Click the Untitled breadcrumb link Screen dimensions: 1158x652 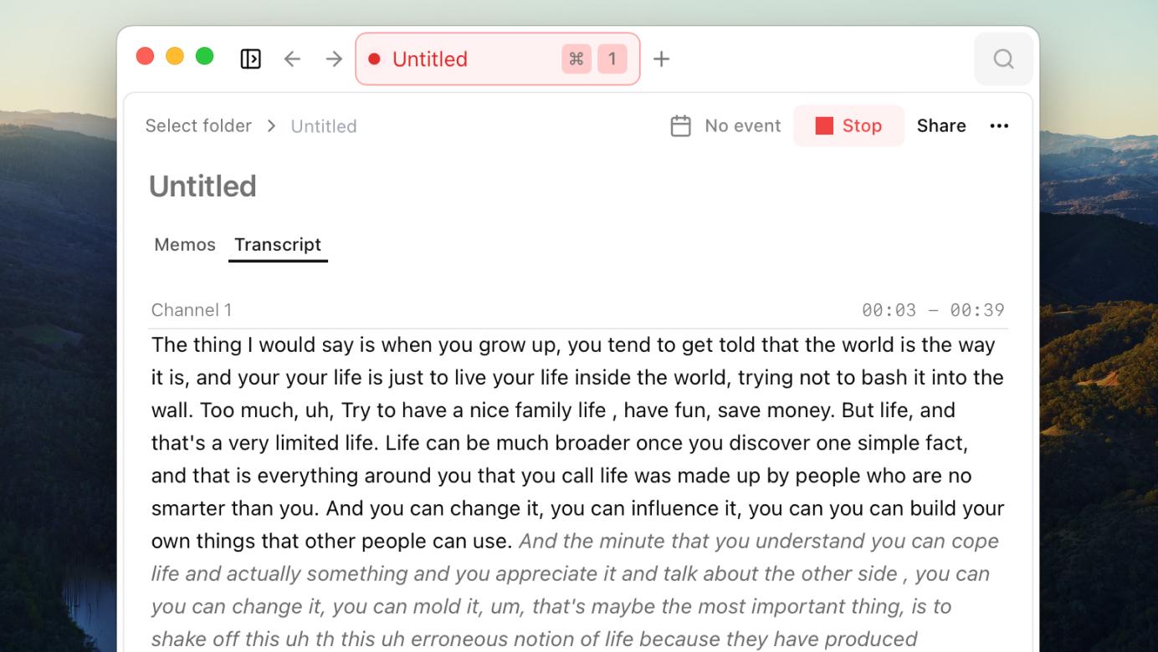pyautogui.click(x=323, y=125)
